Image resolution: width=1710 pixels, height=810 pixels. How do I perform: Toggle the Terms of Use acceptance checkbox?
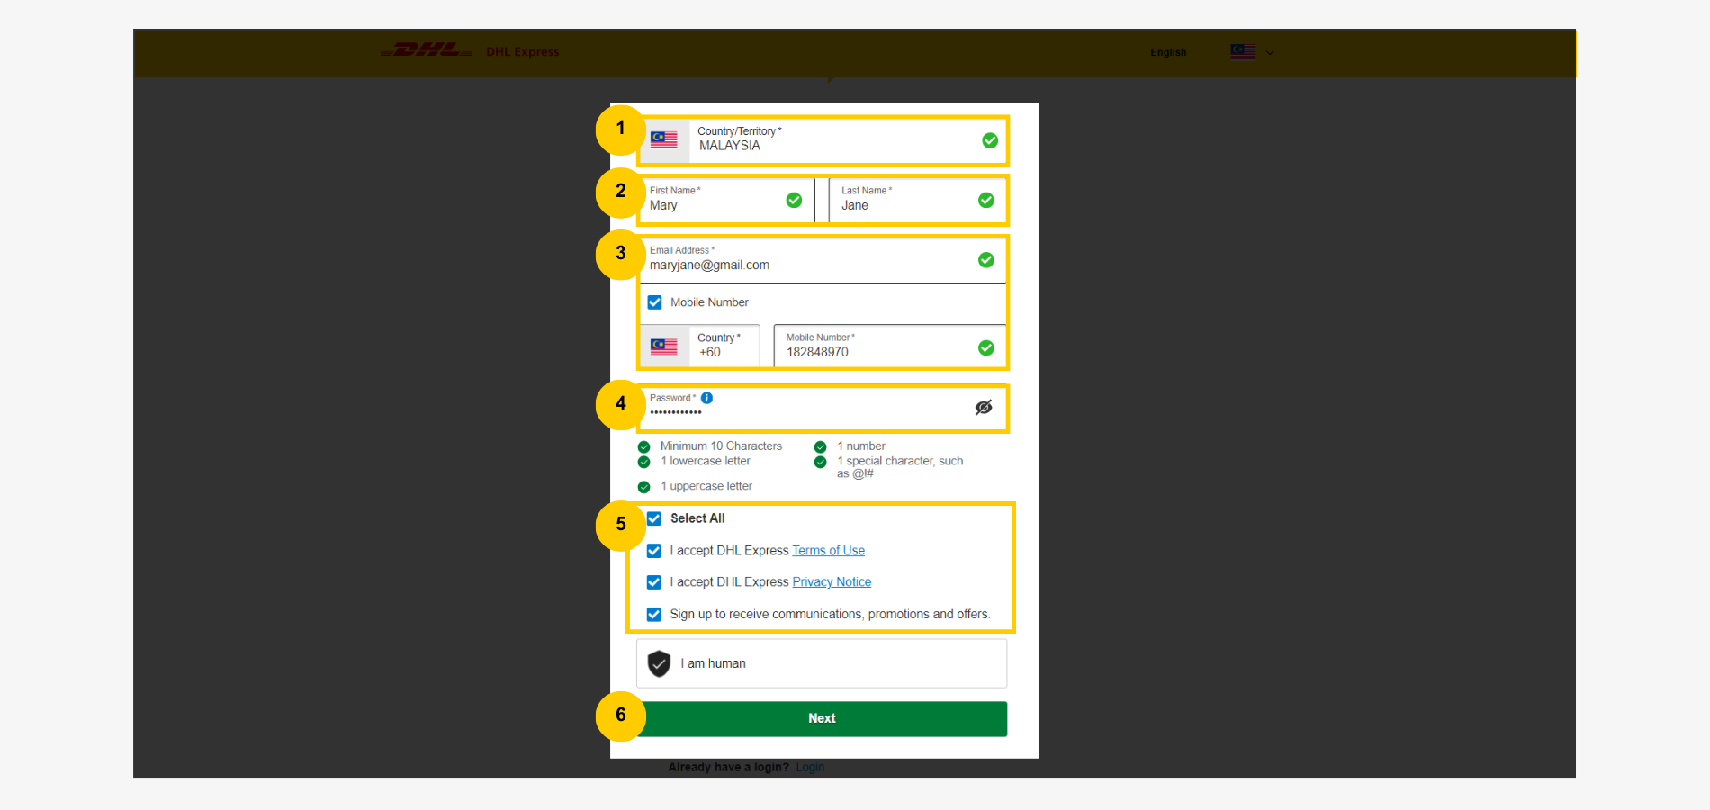pyautogui.click(x=654, y=551)
